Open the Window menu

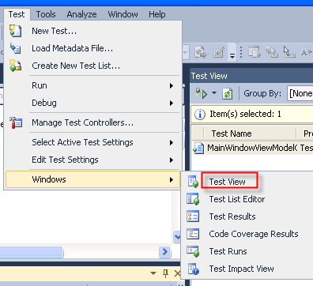coord(123,14)
